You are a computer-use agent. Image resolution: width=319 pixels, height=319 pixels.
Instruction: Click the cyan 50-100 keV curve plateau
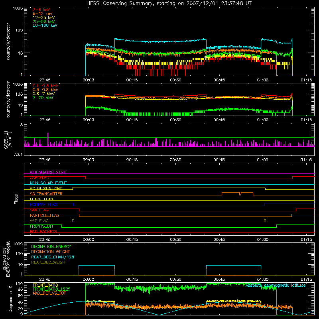pos(160,41)
